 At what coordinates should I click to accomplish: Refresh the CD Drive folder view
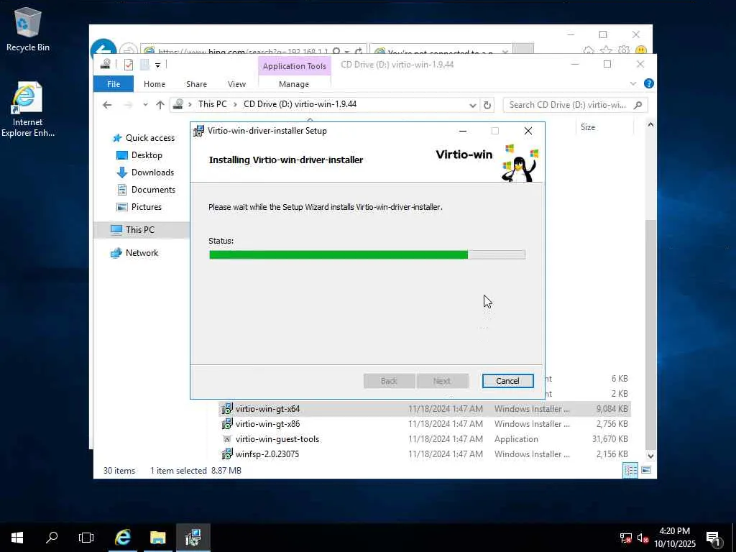point(487,105)
